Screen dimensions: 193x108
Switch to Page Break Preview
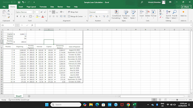[165, 100]
